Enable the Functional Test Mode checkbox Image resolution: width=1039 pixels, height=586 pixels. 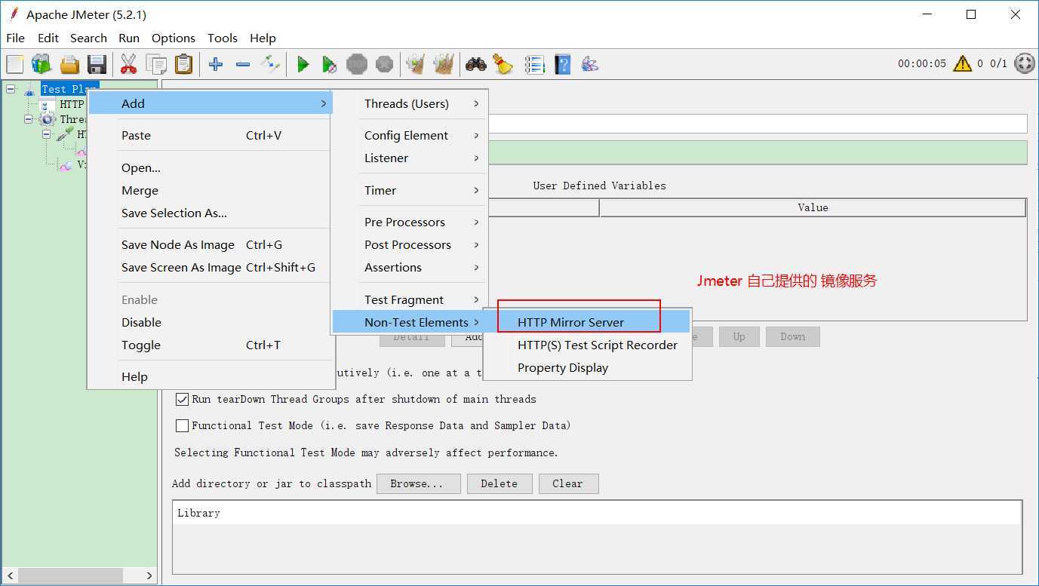click(x=182, y=425)
